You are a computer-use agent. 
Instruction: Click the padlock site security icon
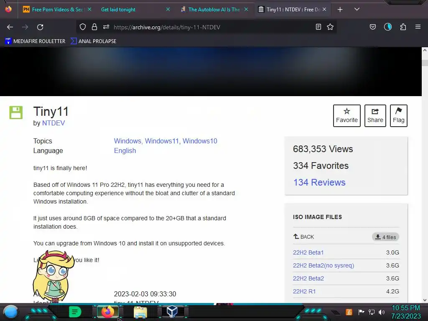[x=94, y=27]
